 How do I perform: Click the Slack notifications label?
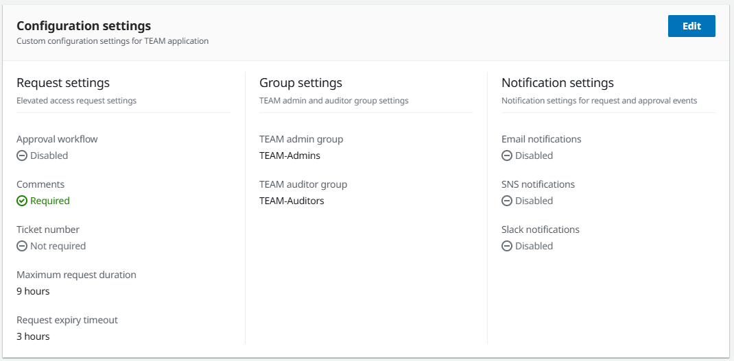click(541, 229)
